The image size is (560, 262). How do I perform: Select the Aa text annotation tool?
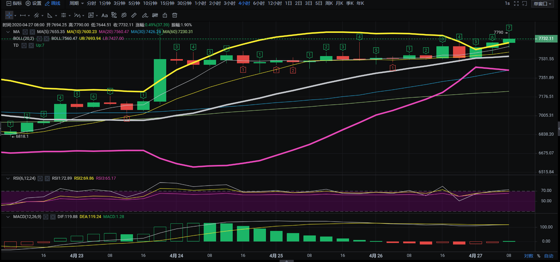tap(105, 15)
